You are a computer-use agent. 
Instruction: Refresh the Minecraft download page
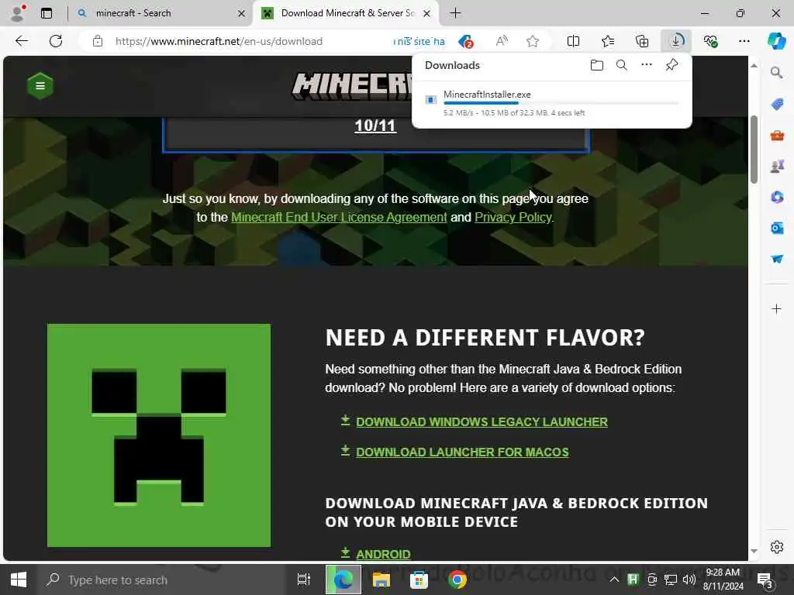(56, 41)
